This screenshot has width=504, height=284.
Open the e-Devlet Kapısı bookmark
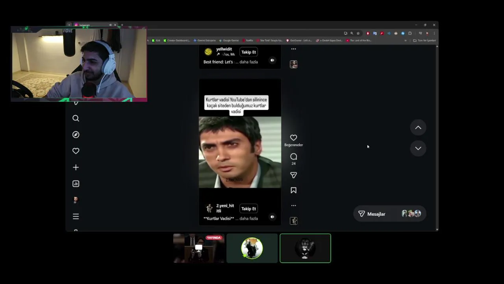tap(329, 40)
